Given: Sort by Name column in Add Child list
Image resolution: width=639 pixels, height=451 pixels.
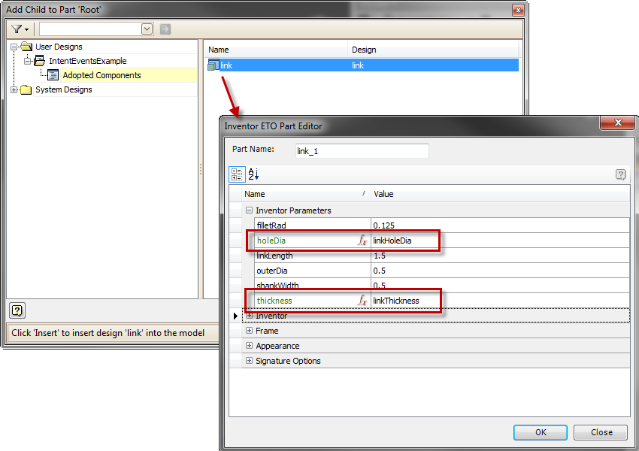Looking at the screenshot, I should pyautogui.click(x=275, y=50).
